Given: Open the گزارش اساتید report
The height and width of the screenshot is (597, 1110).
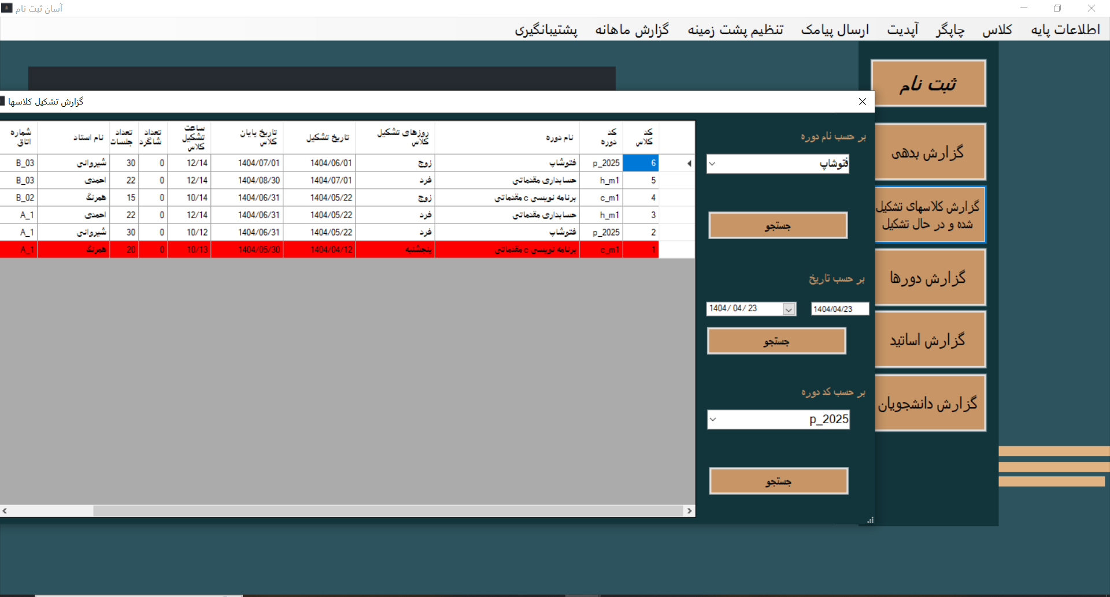Looking at the screenshot, I should click(930, 339).
